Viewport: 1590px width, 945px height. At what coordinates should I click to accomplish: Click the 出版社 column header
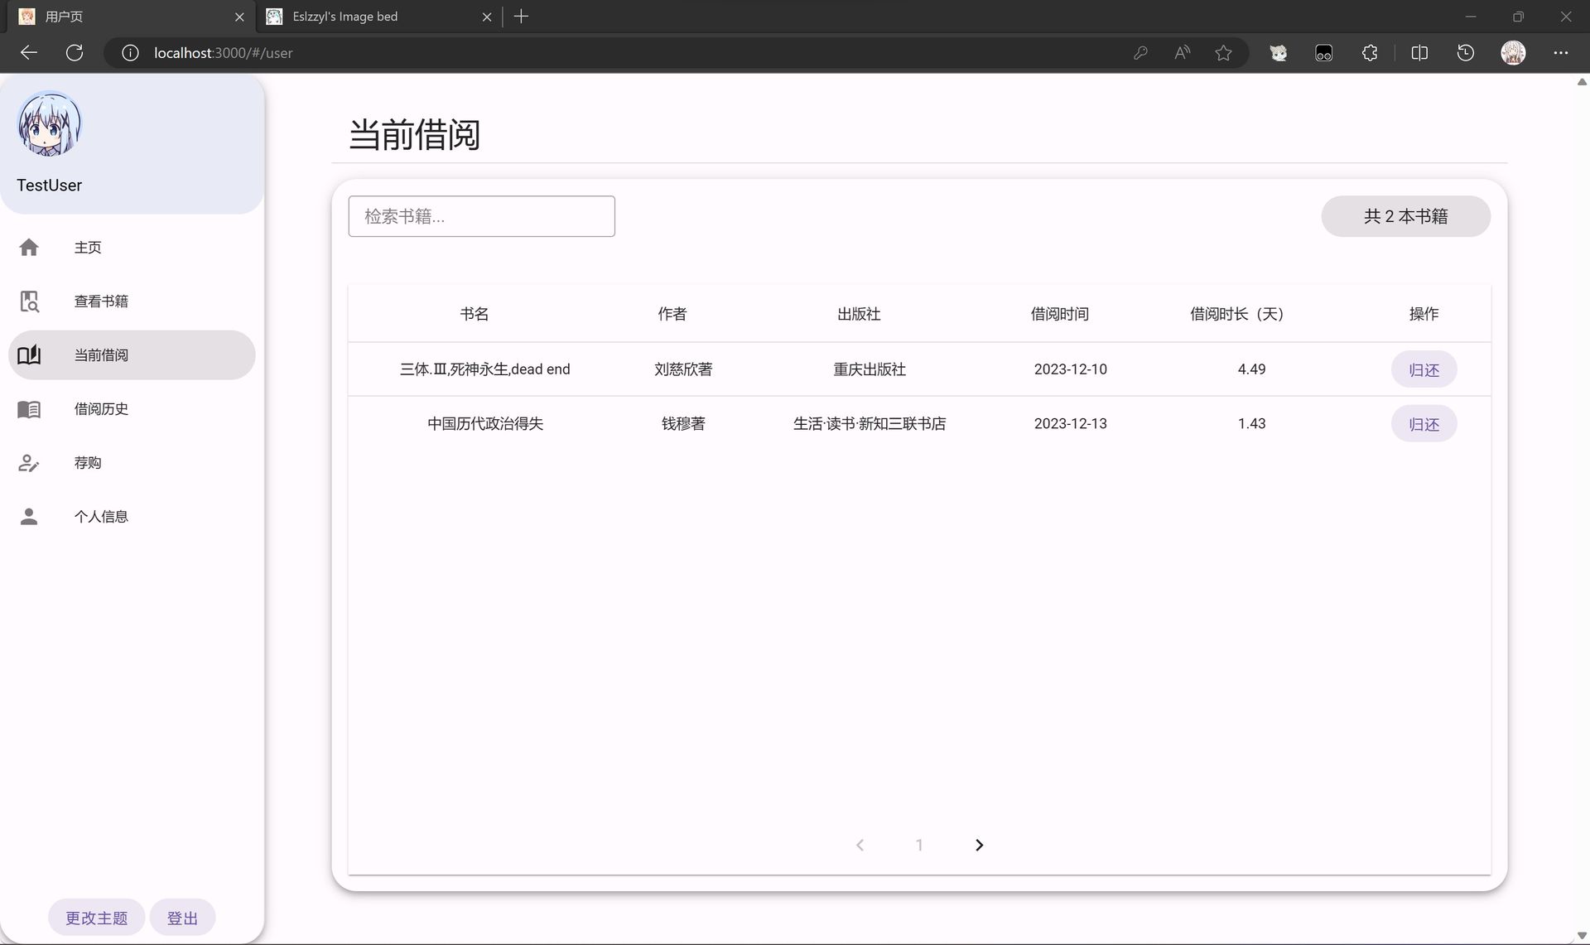click(859, 314)
